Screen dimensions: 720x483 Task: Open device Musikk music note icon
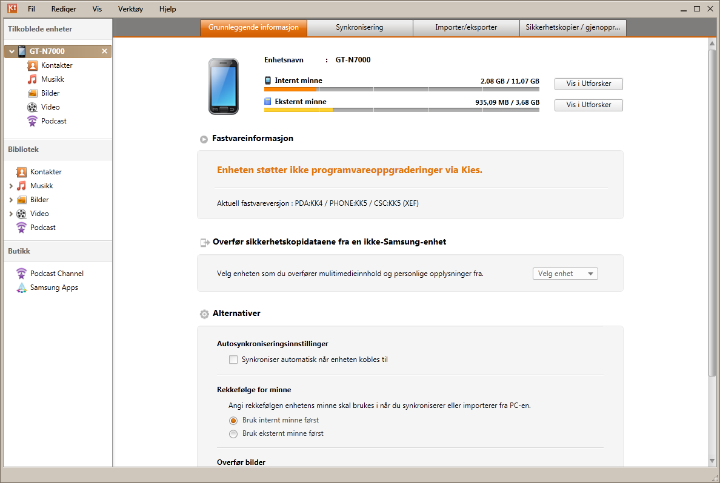click(32, 79)
